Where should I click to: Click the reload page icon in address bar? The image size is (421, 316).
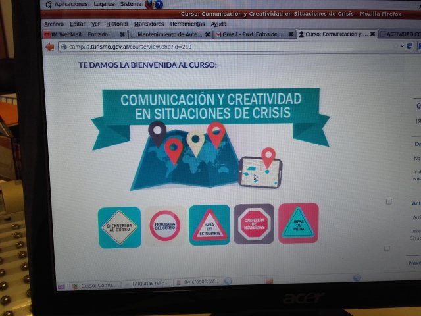coord(409,46)
